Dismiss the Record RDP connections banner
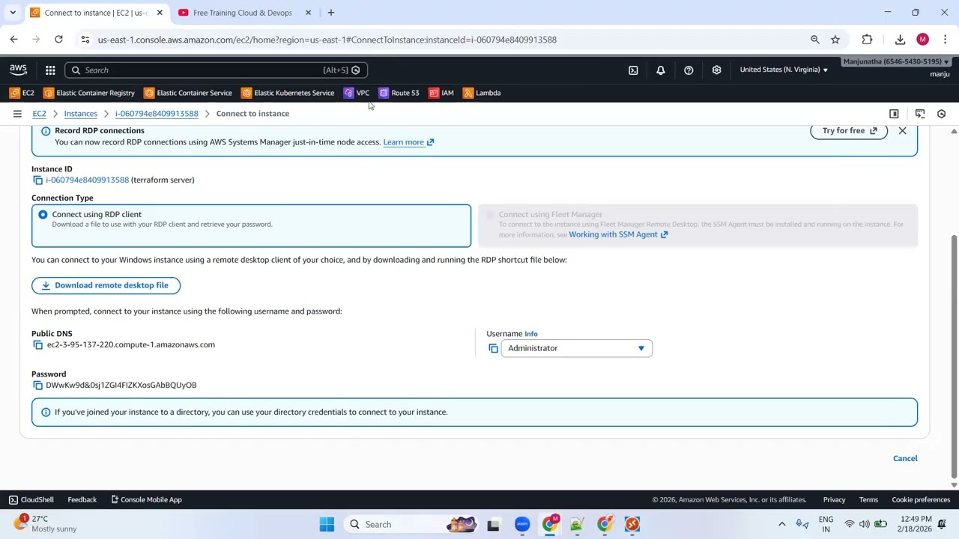959x539 pixels. [902, 130]
